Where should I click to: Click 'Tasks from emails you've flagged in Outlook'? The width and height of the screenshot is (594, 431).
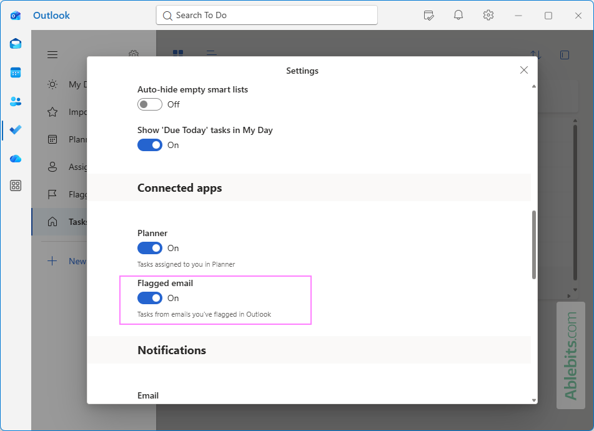(x=204, y=314)
